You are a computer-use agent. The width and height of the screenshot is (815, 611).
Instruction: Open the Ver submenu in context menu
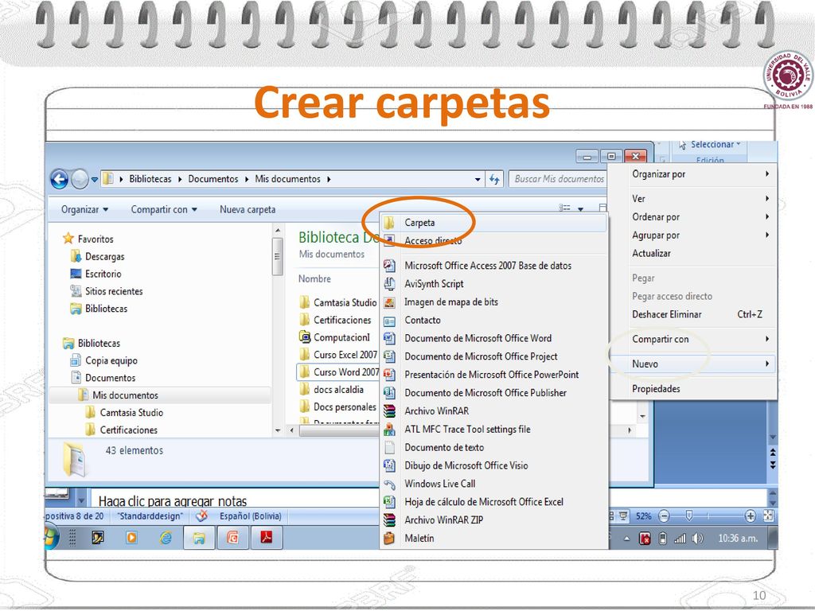(693, 198)
